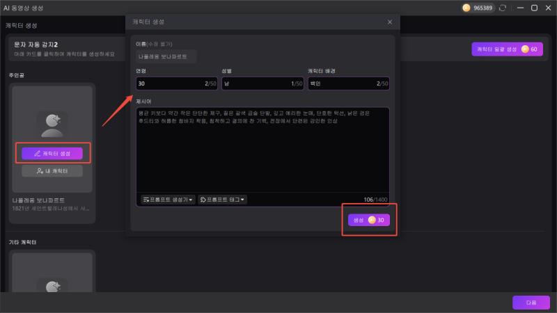Click the 1821년 description text under card
The width and height of the screenshot is (557, 313).
[51, 208]
